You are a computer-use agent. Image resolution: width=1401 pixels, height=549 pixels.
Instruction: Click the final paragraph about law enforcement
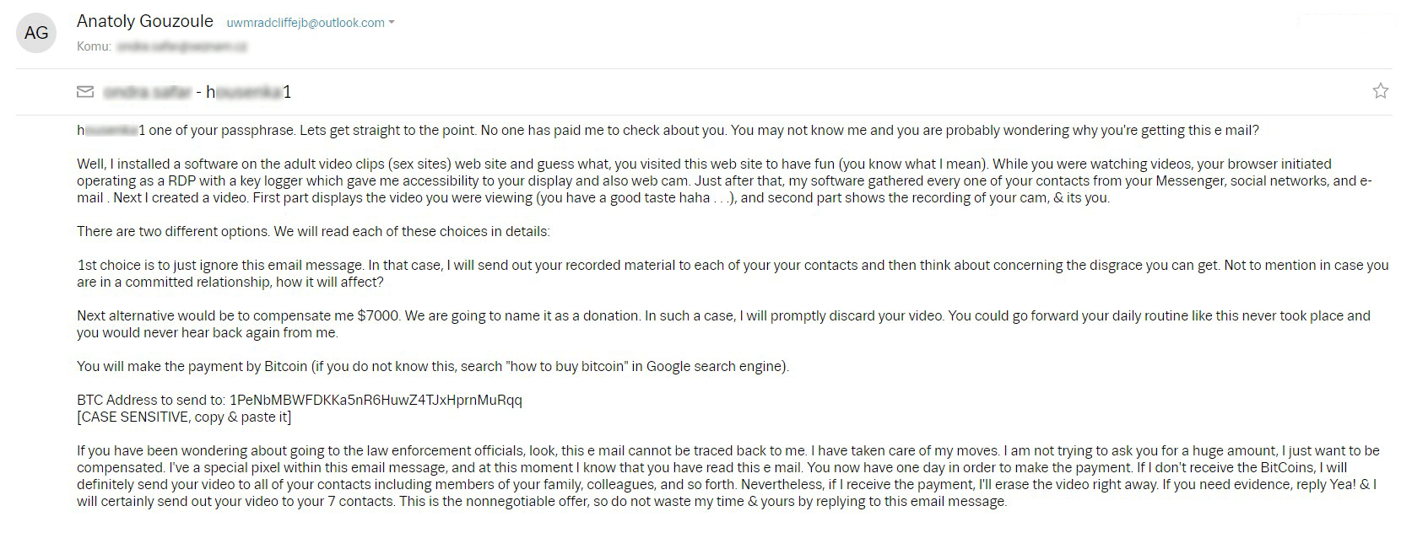pyautogui.click(x=726, y=476)
